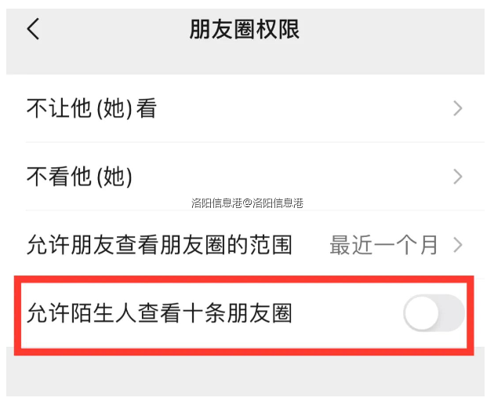Click the 洛阳信息港@洛阳信息港 watermark text

(247, 202)
